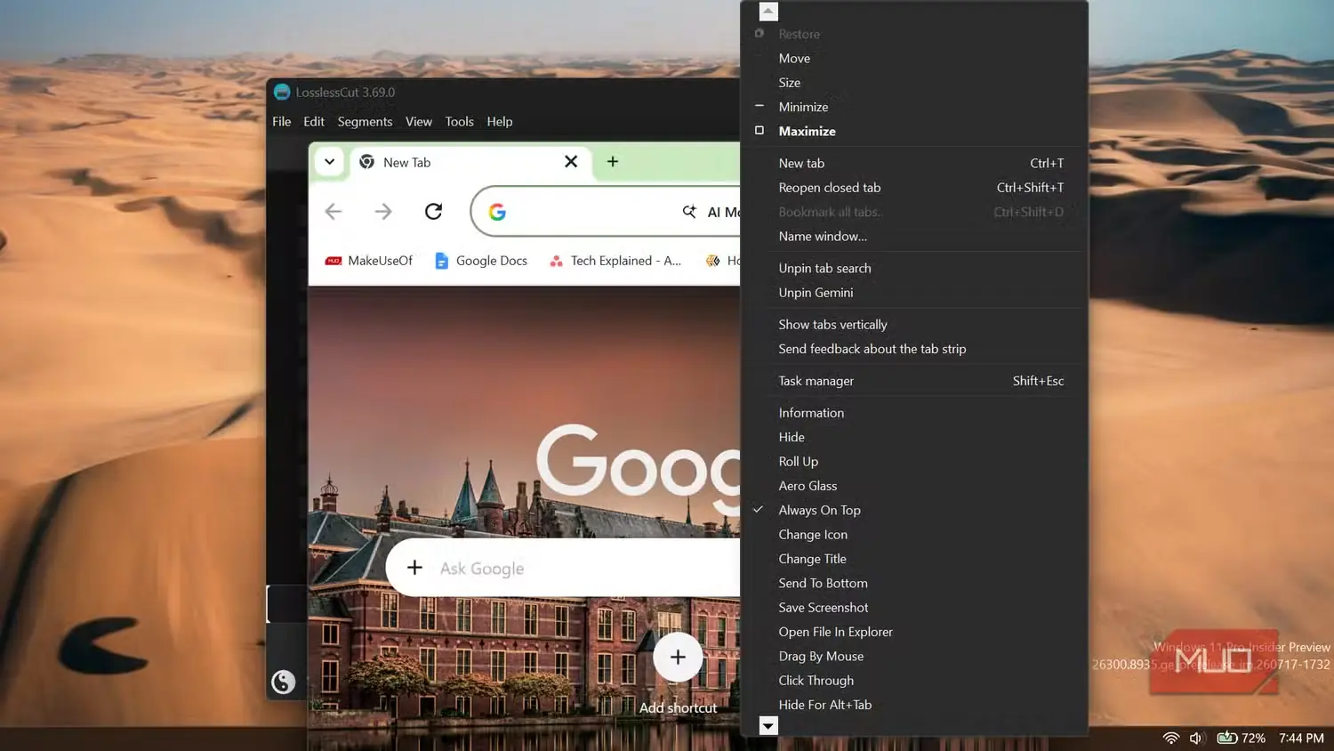
Task: Select Reopen closed tab in the menu
Action: [x=914, y=188]
